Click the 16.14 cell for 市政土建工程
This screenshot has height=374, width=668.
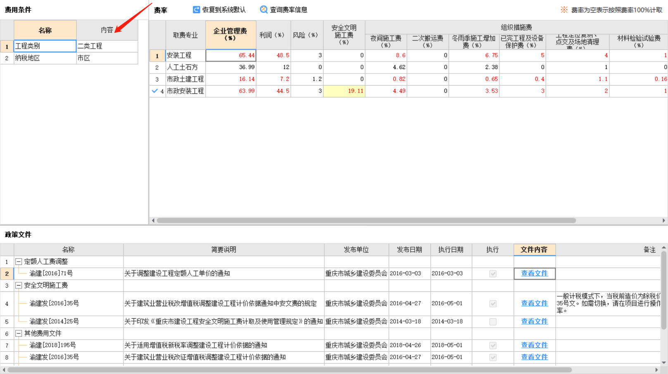pyautogui.click(x=231, y=79)
